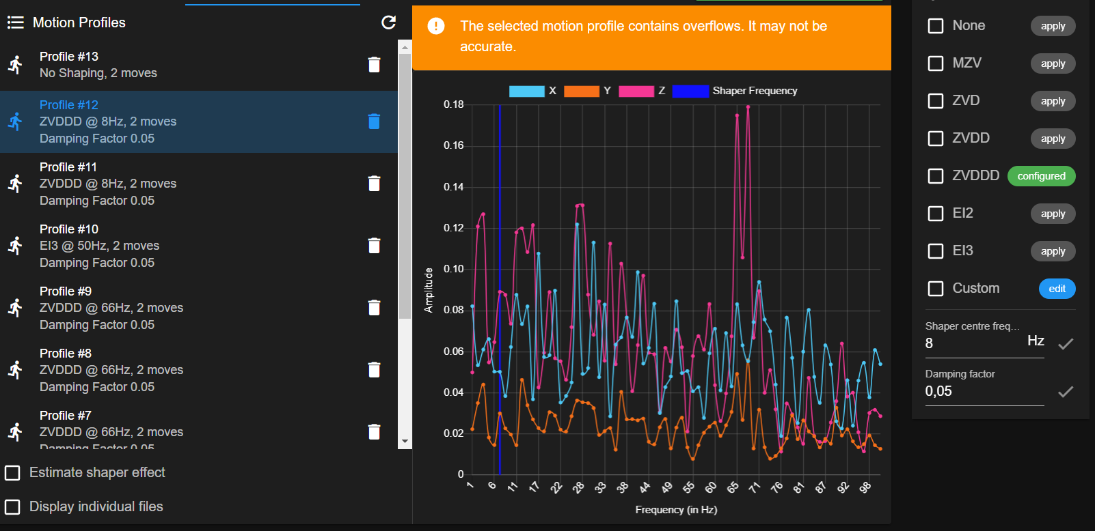Click running-man icon of Profile #8
Viewport: 1095px width, 531px height.
tap(15, 370)
